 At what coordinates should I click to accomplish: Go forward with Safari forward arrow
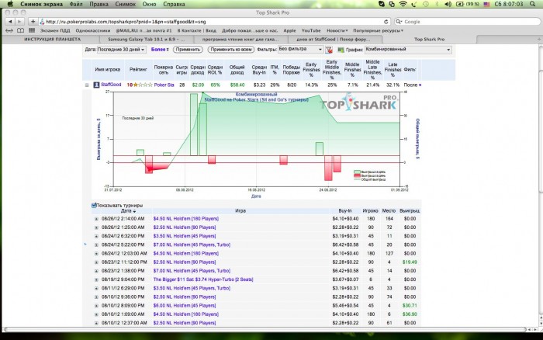point(19,22)
